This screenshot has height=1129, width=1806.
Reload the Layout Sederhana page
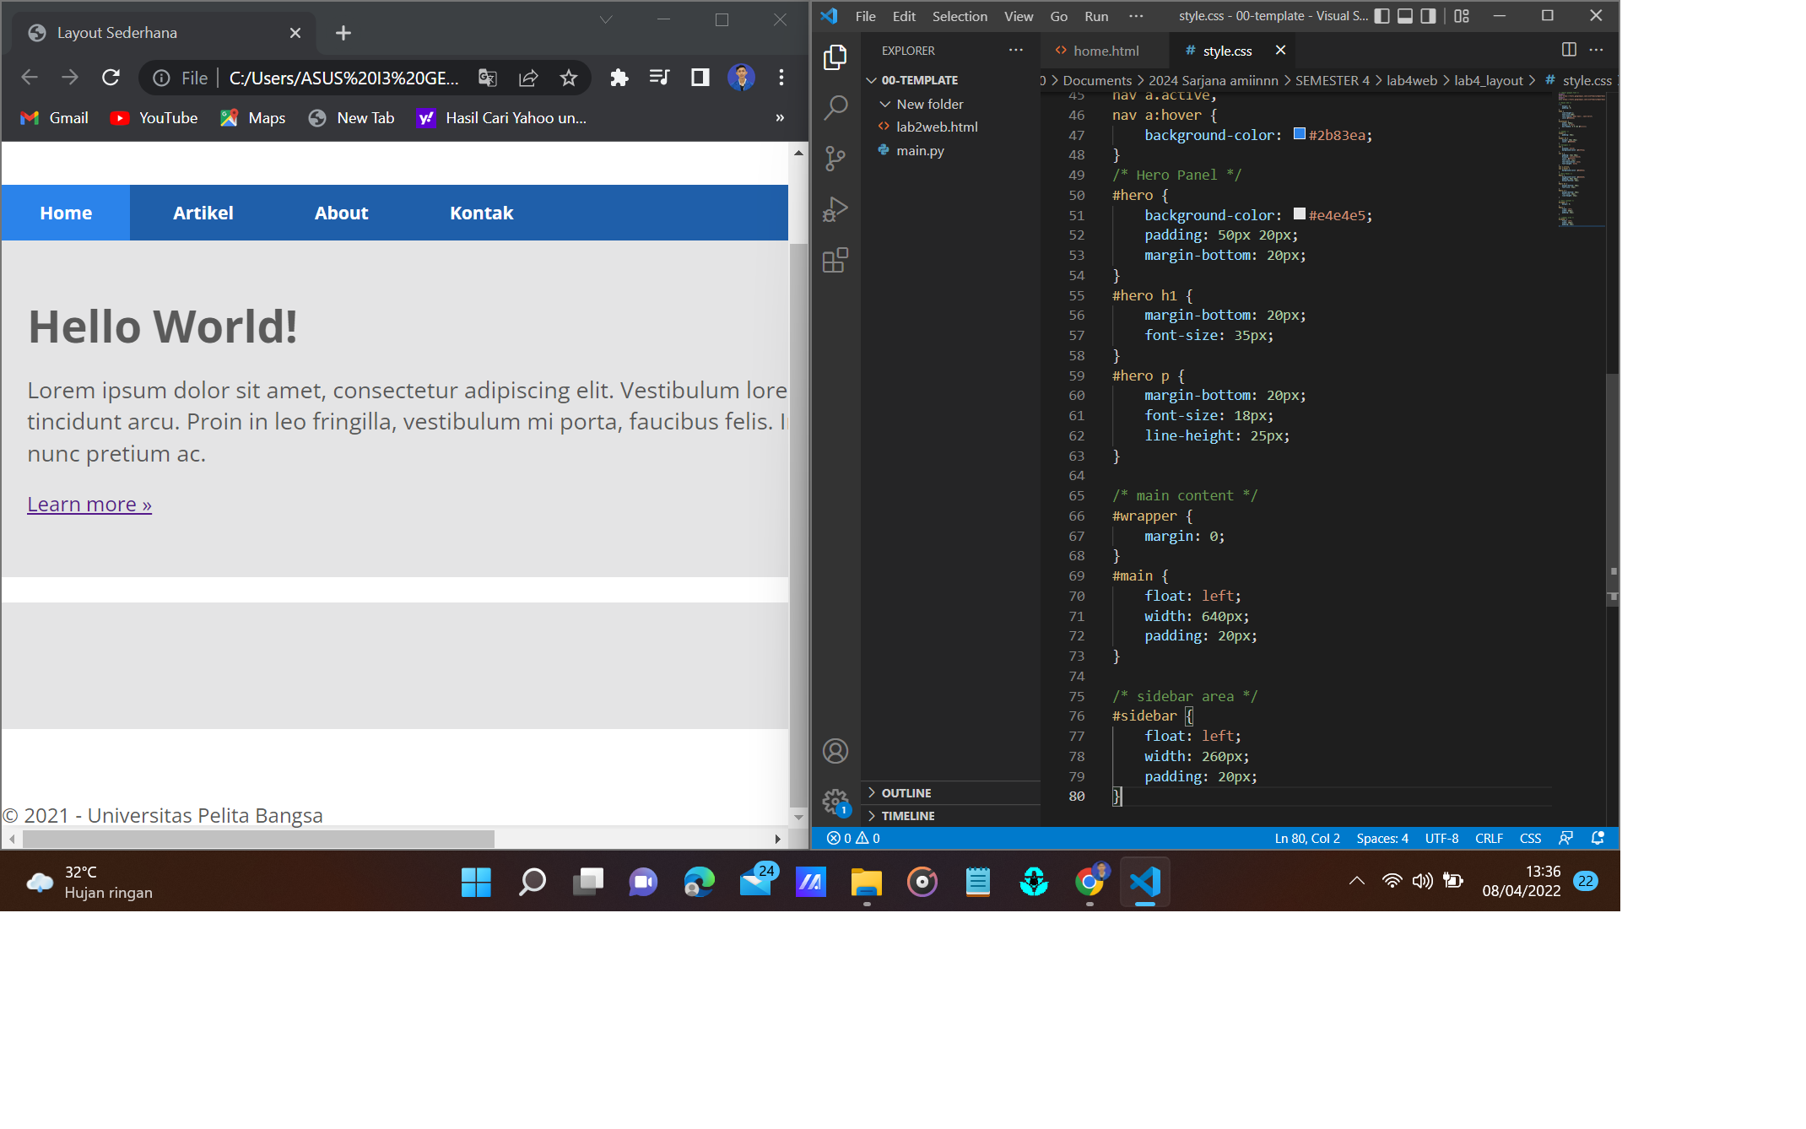pos(111,78)
